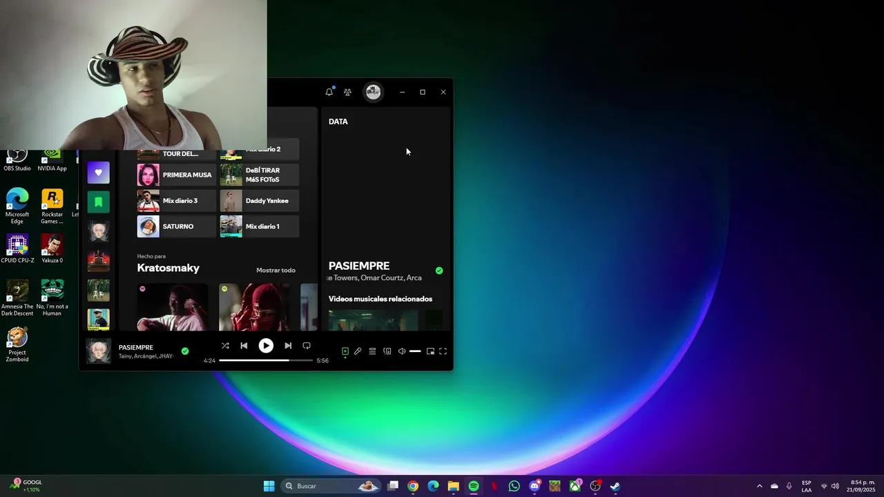The width and height of the screenshot is (884, 497).
Task: Toggle repeat in the Spotify player
Action: tap(307, 346)
